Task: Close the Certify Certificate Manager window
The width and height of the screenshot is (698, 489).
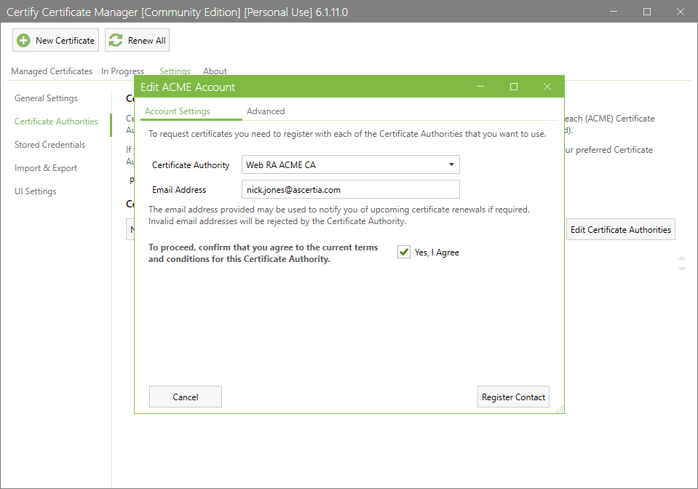Action: 681,12
